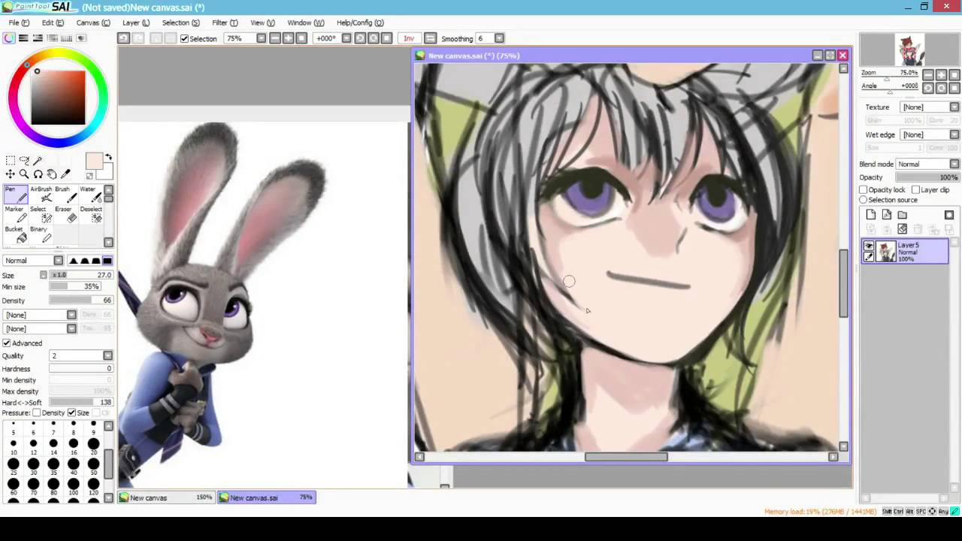Open the Quality dropdown
The height and width of the screenshot is (541, 962).
coord(108,355)
